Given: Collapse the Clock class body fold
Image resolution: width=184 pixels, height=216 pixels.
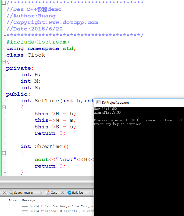Looking at the screenshot, I should coord(4,62).
